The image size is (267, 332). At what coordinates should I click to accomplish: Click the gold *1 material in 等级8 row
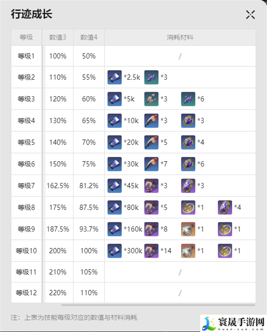coord(188,207)
